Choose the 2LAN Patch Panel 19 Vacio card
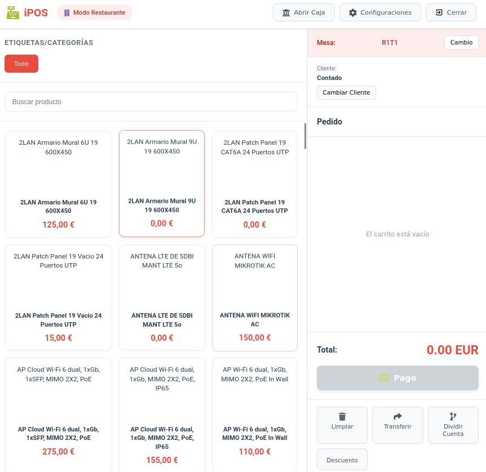 [x=58, y=297]
